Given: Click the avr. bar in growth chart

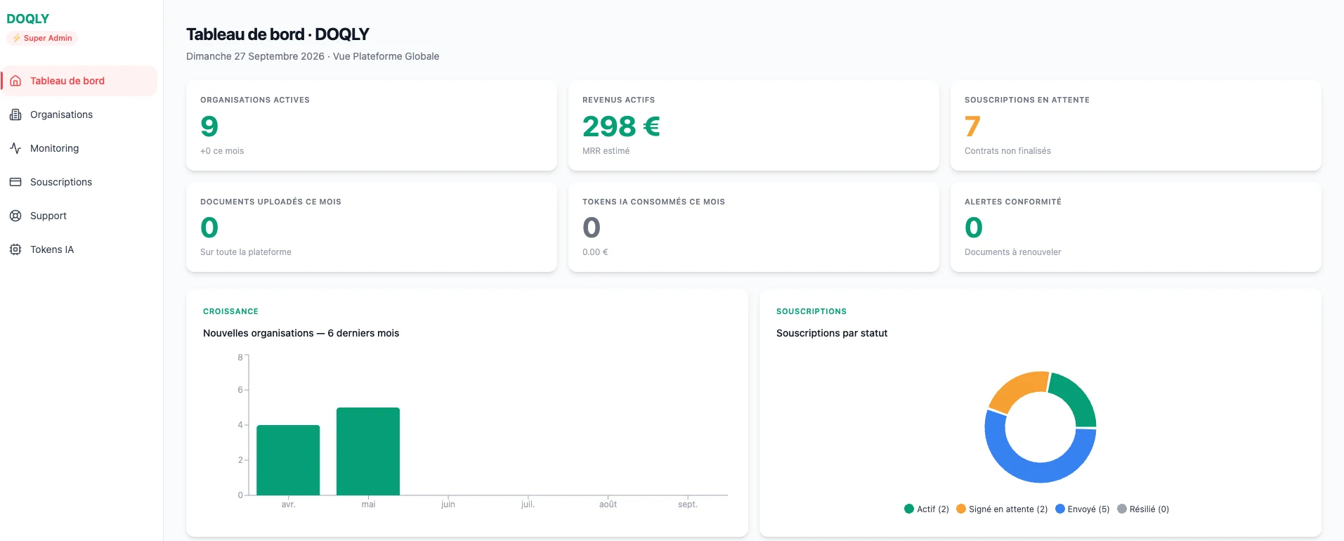Looking at the screenshot, I should pyautogui.click(x=288, y=460).
